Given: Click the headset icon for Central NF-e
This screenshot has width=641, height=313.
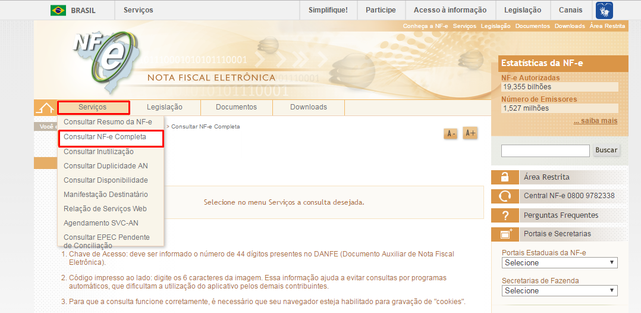Looking at the screenshot, I should coord(505,196).
